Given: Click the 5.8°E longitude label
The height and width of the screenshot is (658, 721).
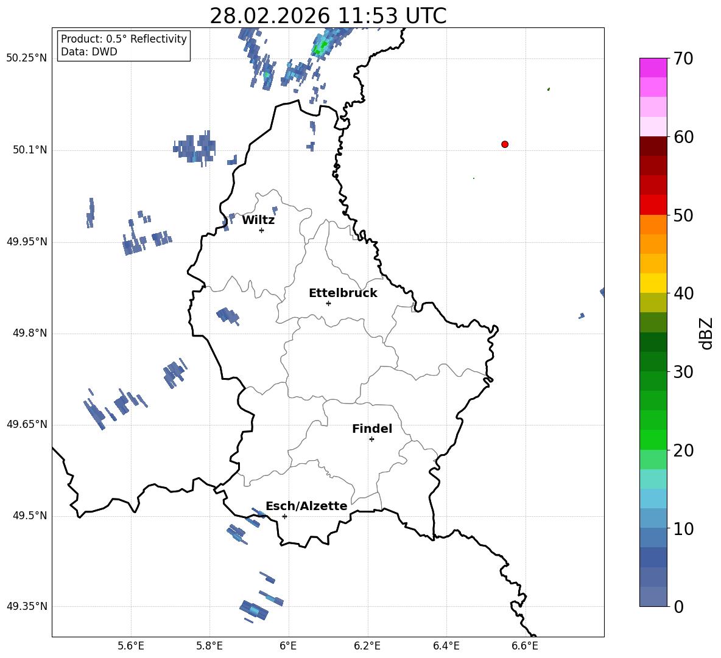Looking at the screenshot, I should [209, 646].
